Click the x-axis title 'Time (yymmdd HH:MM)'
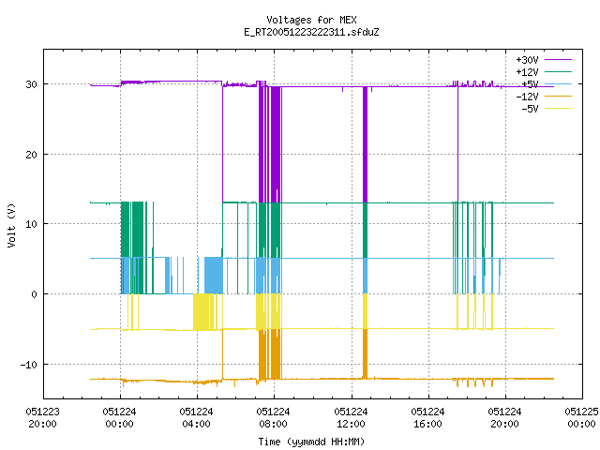This screenshot has height=450, width=600. click(311, 442)
